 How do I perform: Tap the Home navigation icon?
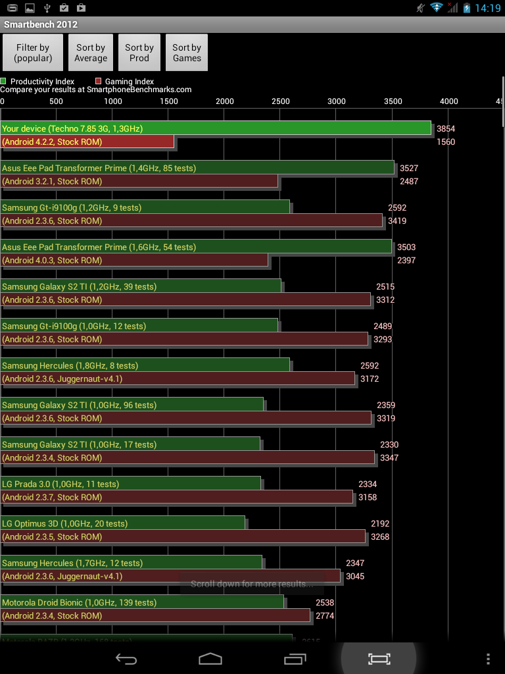210,658
